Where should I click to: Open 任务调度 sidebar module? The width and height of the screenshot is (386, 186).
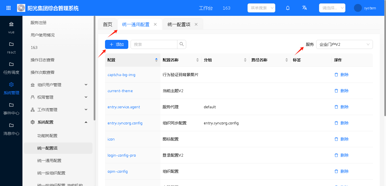pos(11,68)
